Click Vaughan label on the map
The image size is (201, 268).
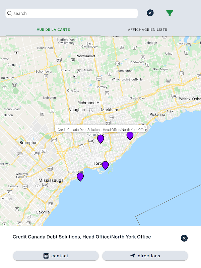[x=77, y=110]
